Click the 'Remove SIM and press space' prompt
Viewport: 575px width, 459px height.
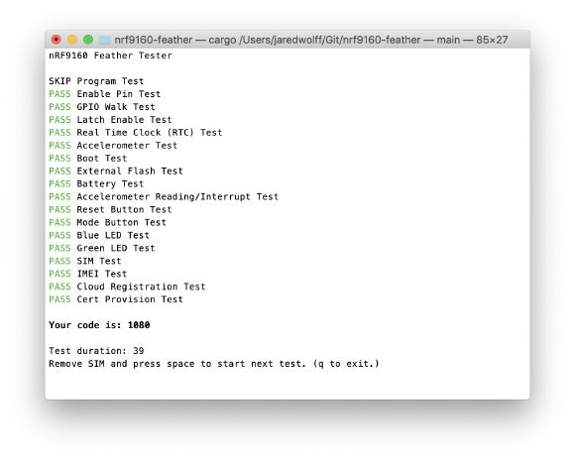click(x=214, y=364)
